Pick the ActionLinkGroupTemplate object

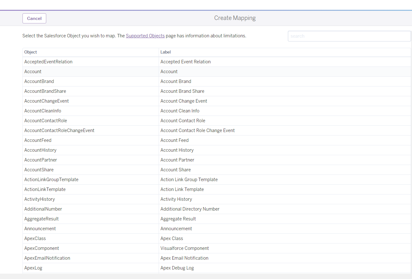tap(51, 180)
